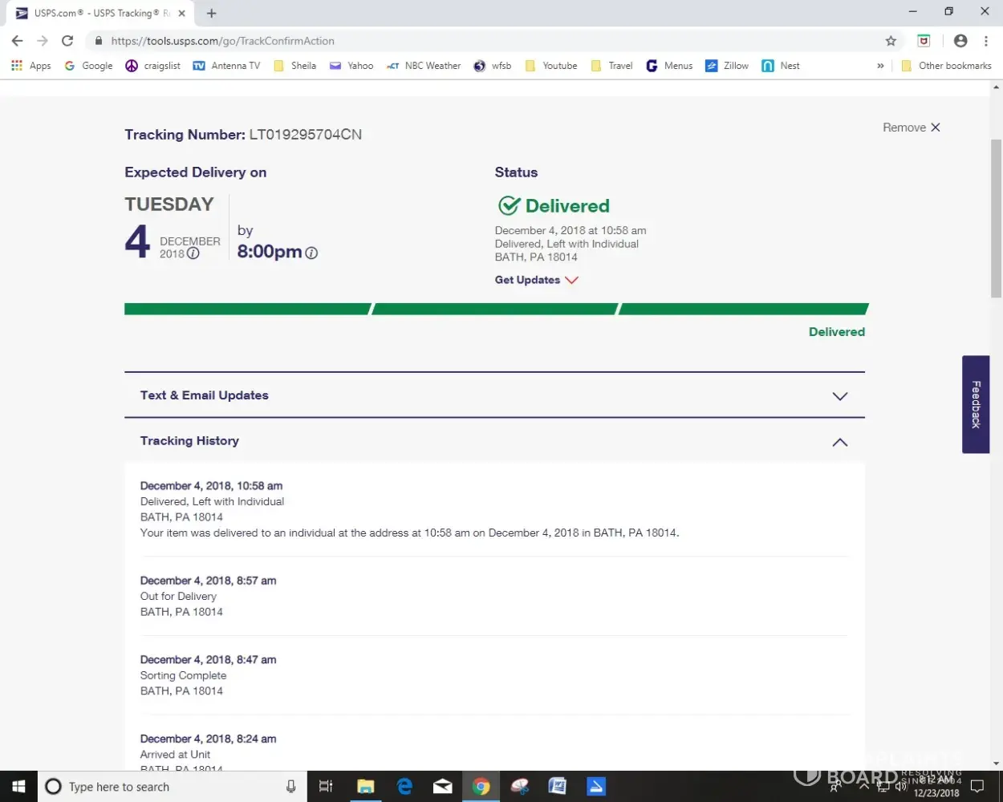The image size is (1003, 802).
Task: Open the Feedback side tab
Action: tap(976, 404)
